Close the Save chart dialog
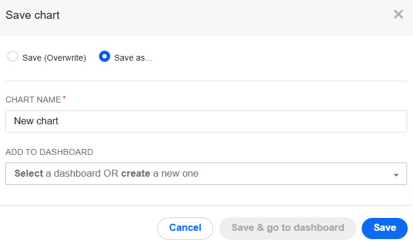The image size is (413, 245). coord(398,14)
